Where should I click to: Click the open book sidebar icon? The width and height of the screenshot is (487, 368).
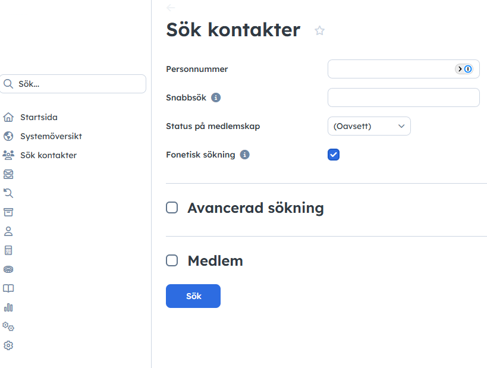click(8, 288)
